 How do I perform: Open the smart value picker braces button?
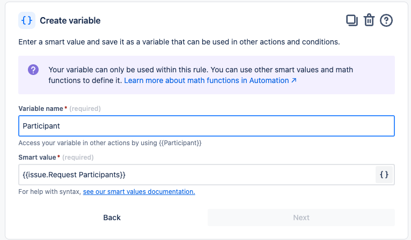pos(384,175)
